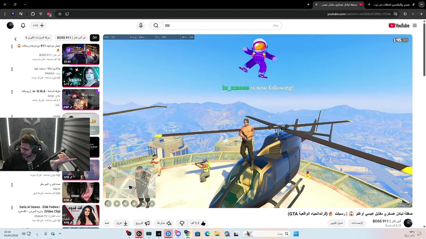Open browser profile avatar in toolbar
Viewport: 426px width, 239px height.
(x=13, y=14)
